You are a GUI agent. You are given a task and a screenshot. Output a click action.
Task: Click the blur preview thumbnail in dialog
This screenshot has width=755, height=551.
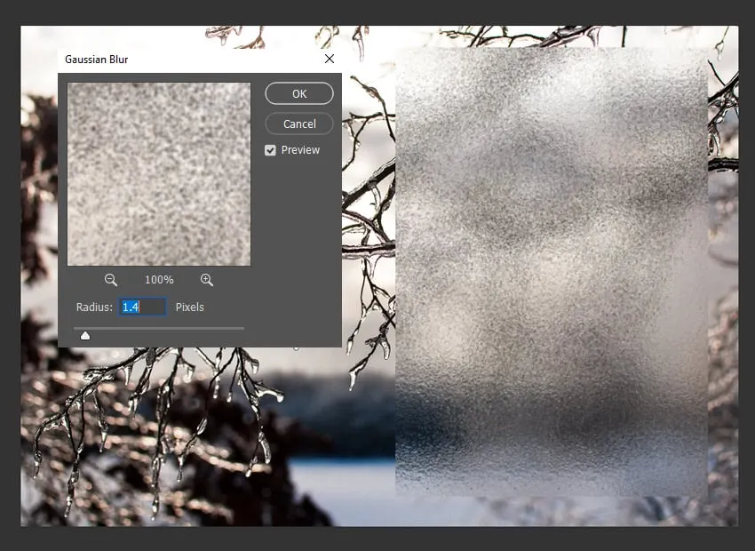click(x=159, y=174)
